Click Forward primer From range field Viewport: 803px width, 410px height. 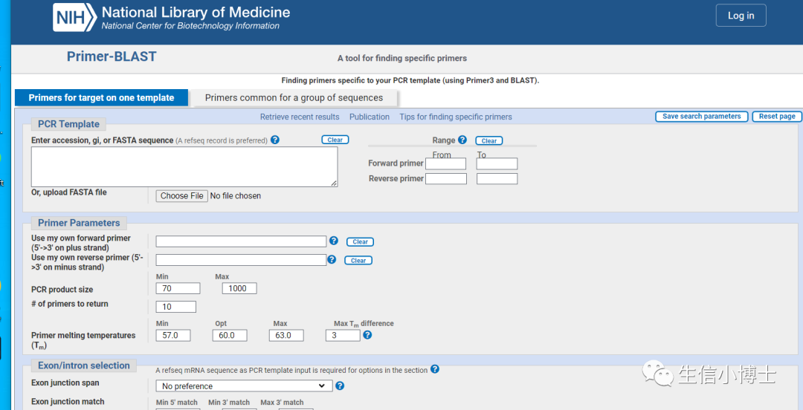point(445,164)
